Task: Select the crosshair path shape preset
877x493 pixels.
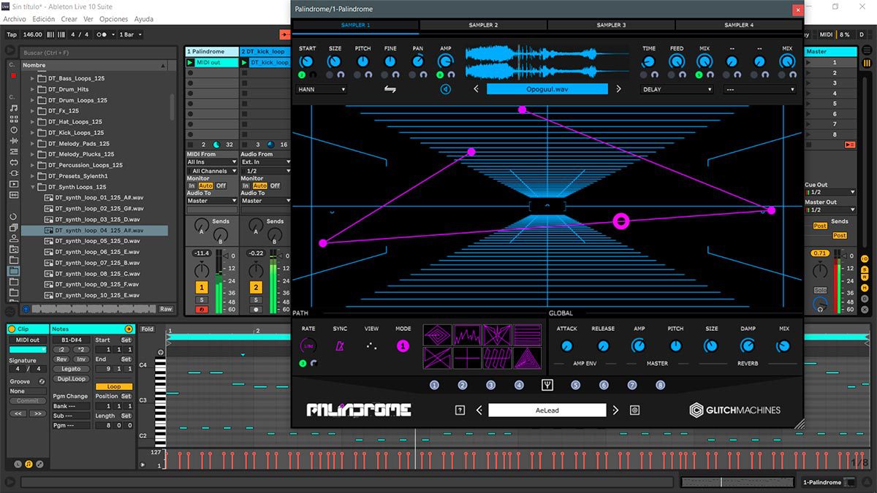Action: point(467,358)
